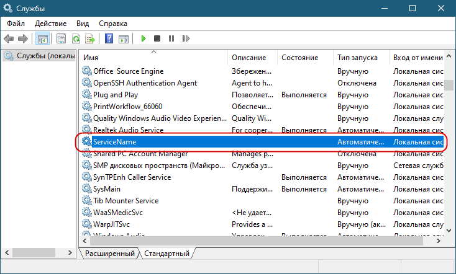Select the Realtek Audio Service row
Screen dimensions: 456x274
click(262, 130)
